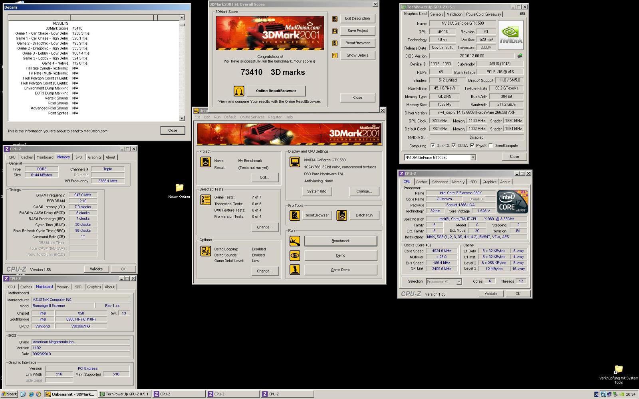
Task: Open the Start menu
Action: [x=9, y=394]
